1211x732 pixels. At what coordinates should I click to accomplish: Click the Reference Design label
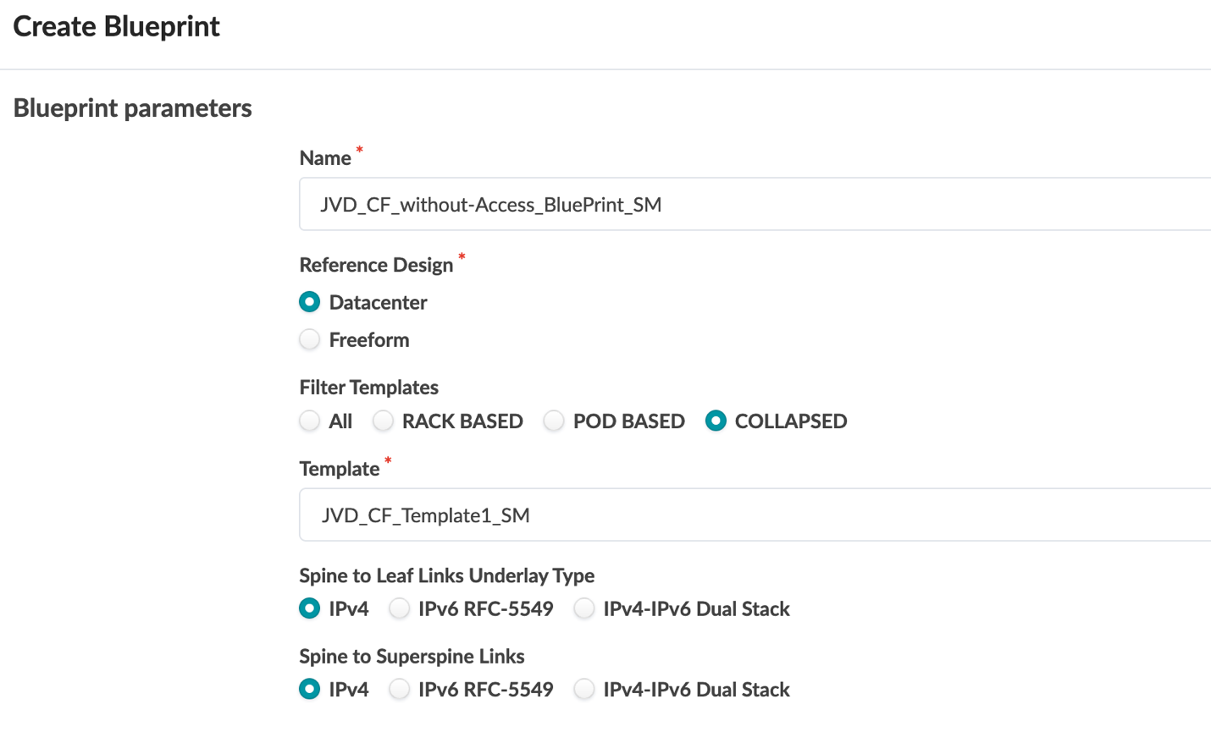point(376,265)
